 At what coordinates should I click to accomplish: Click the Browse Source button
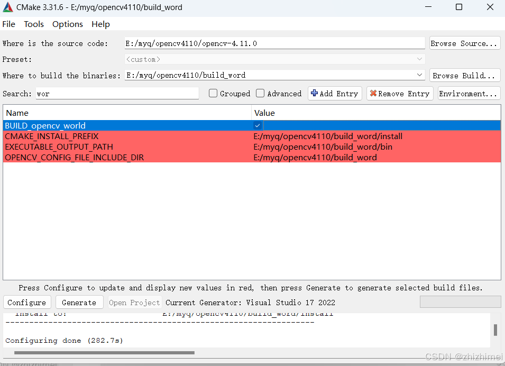click(465, 43)
